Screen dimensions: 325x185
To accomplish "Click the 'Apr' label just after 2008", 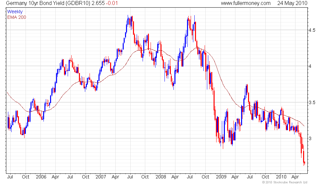I will click(x=175, y=177).
